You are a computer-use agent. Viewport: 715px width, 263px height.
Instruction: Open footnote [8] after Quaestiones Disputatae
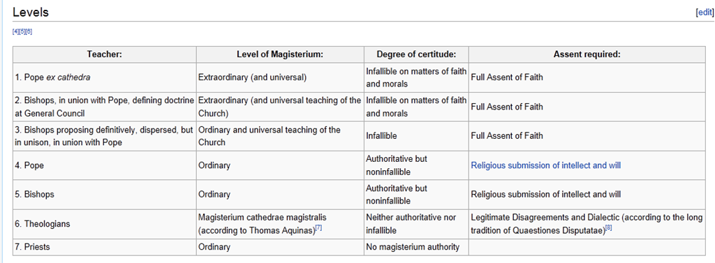tap(608, 228)
